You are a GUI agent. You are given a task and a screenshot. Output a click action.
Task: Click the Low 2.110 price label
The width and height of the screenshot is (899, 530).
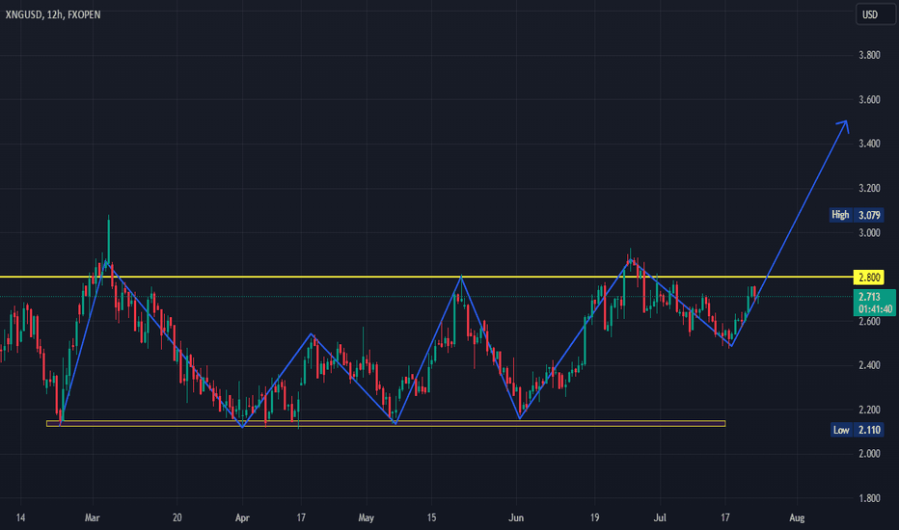[857, 430]
